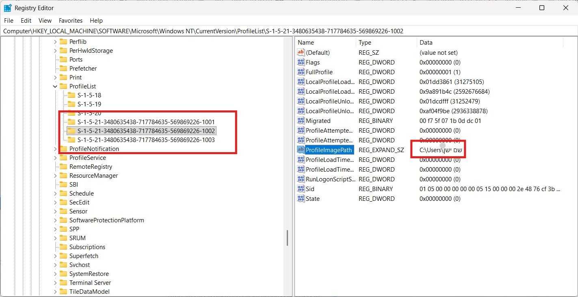
Task: Expand the SoftwareProtectionPlatform key
Action: [x=55, y=220]
